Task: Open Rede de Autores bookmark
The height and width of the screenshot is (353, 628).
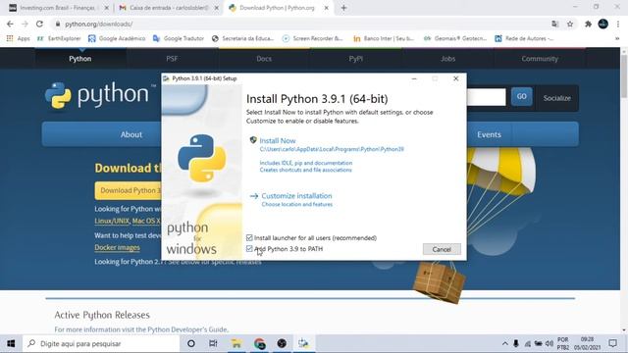Action: pos(524,38)
